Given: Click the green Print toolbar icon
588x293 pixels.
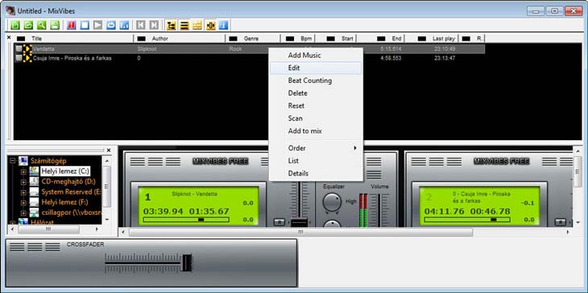Looking at the screenshot, I should 55,25.
